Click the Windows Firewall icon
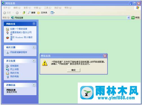 point(8,38)
